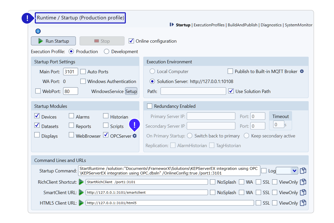Open the ExecutionProfiles tab

pyautogui.click(x=209, y=25)
